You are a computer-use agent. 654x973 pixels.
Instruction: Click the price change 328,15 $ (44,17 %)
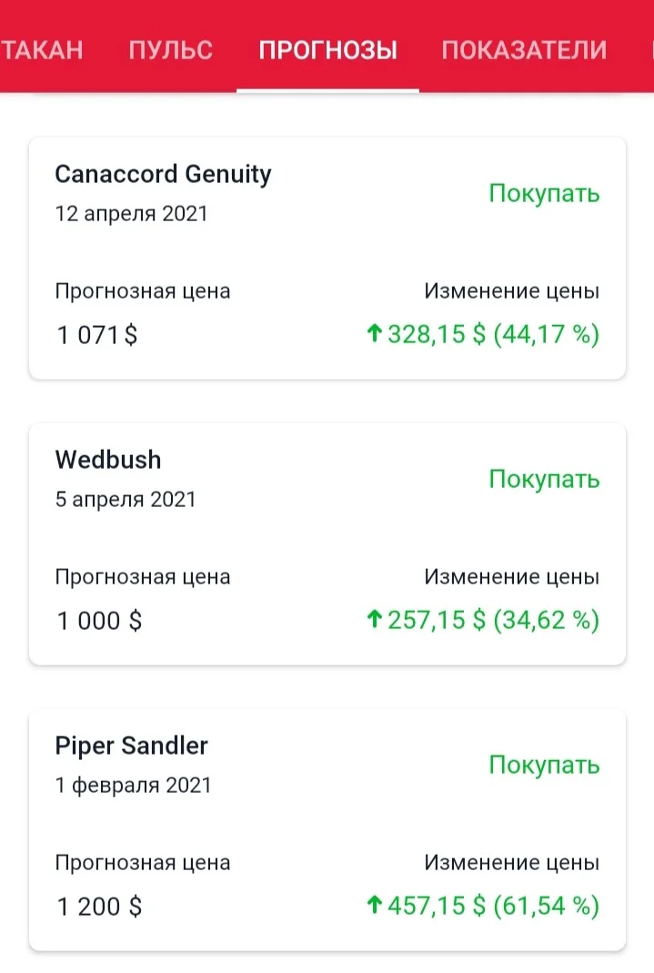493,334
